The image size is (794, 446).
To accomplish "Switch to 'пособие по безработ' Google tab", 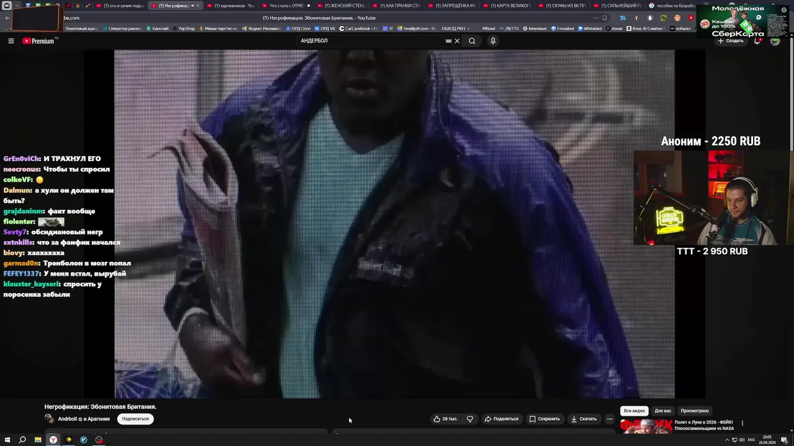I will [672, 6].
